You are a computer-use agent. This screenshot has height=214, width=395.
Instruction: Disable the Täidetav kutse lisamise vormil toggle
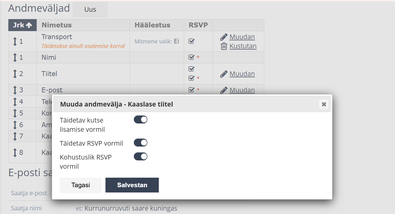[141, 119]
